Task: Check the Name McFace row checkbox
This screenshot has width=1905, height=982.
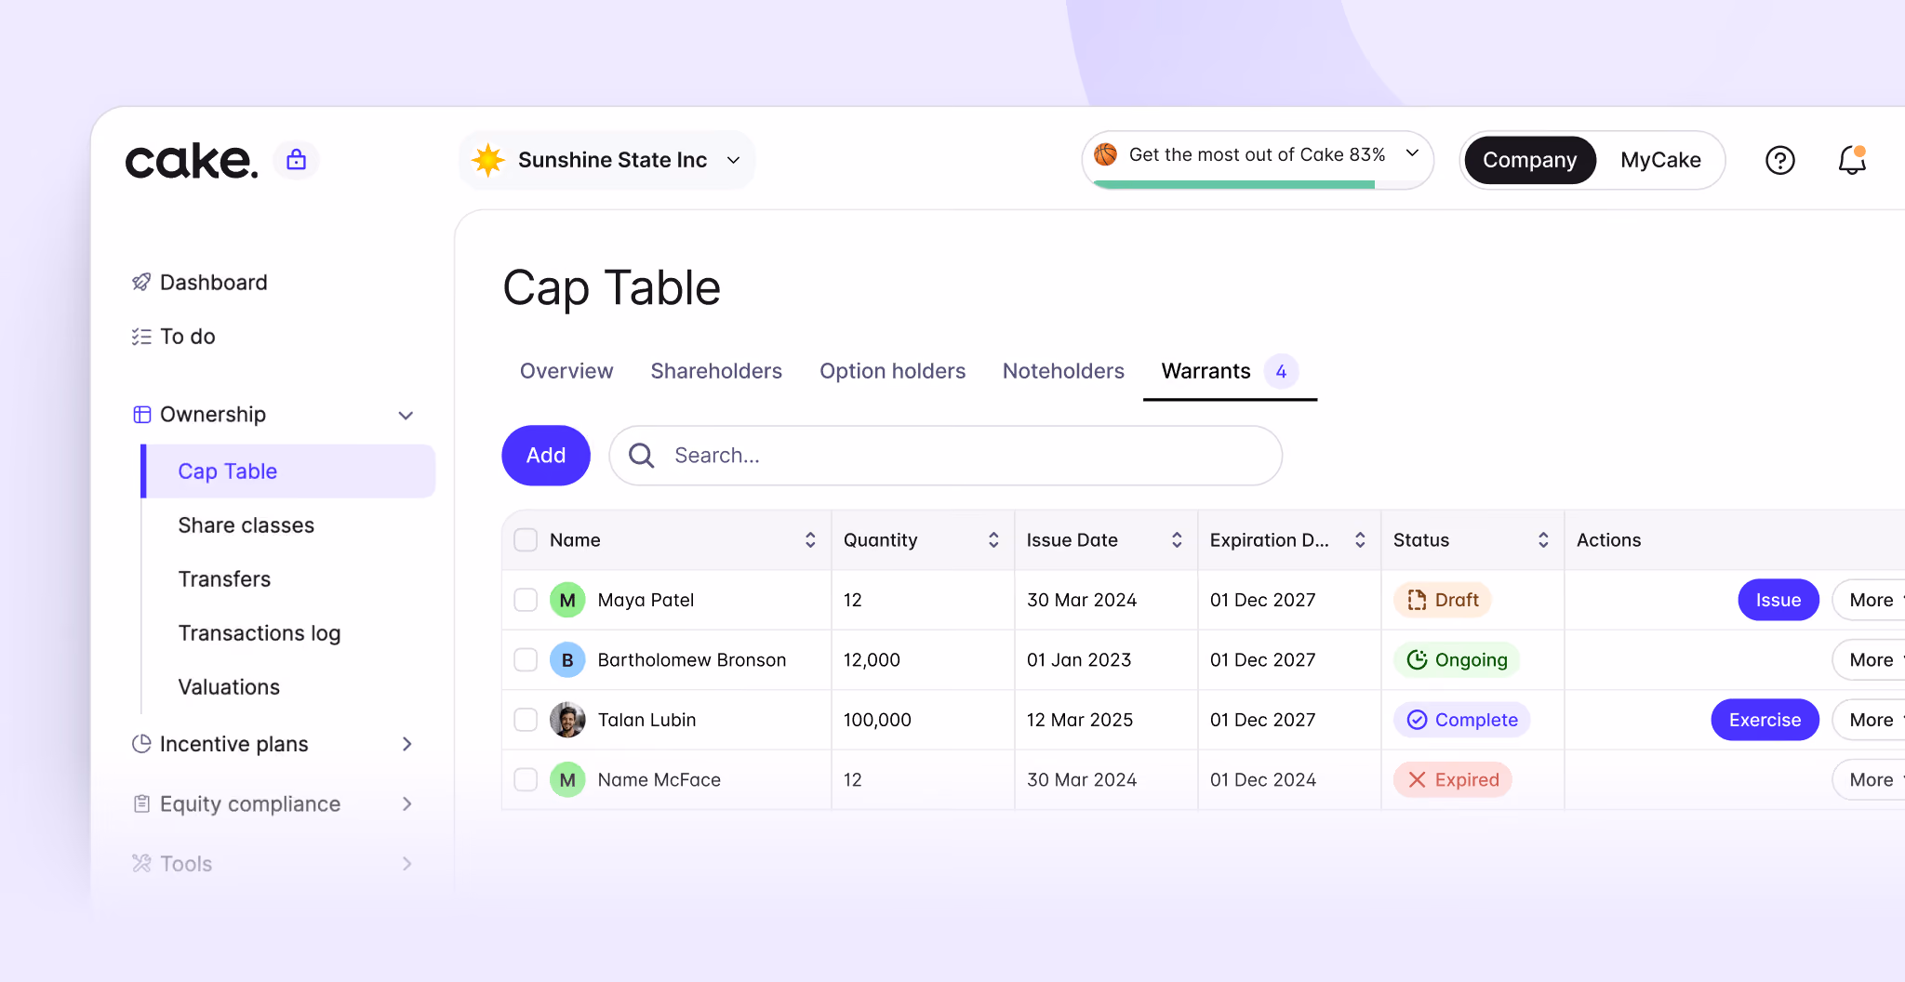Action: point(526,779)
